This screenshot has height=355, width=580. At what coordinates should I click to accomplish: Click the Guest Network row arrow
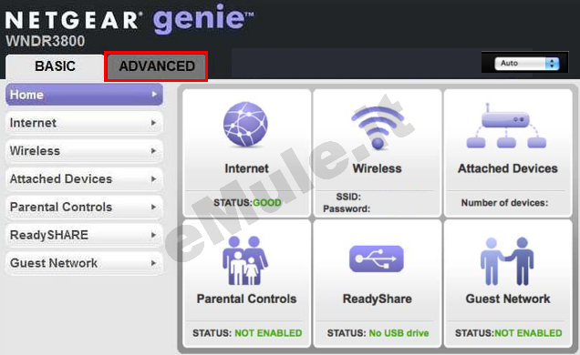pos(154,263)
